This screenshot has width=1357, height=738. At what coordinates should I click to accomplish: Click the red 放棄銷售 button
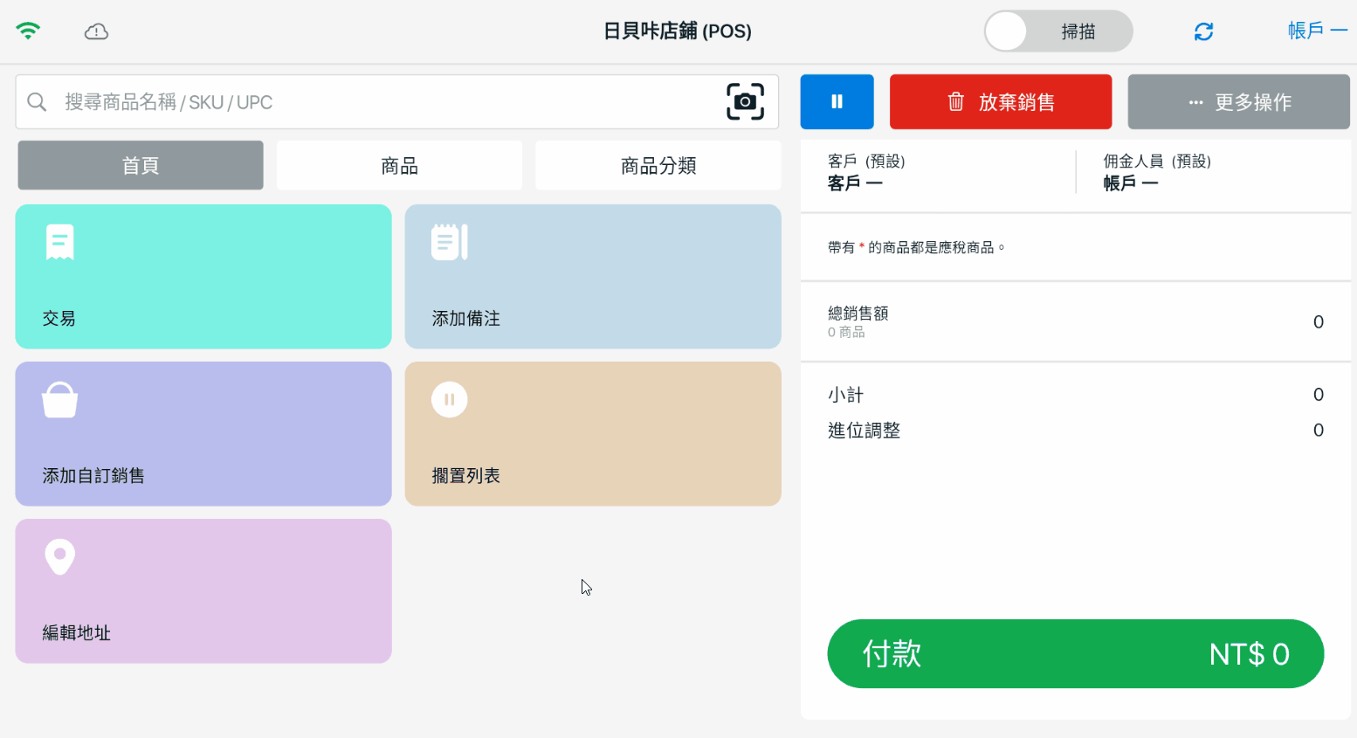pos(1000,102)
